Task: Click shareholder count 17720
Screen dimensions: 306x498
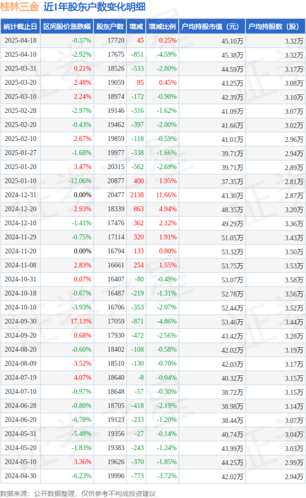Action: coord(116,41)
